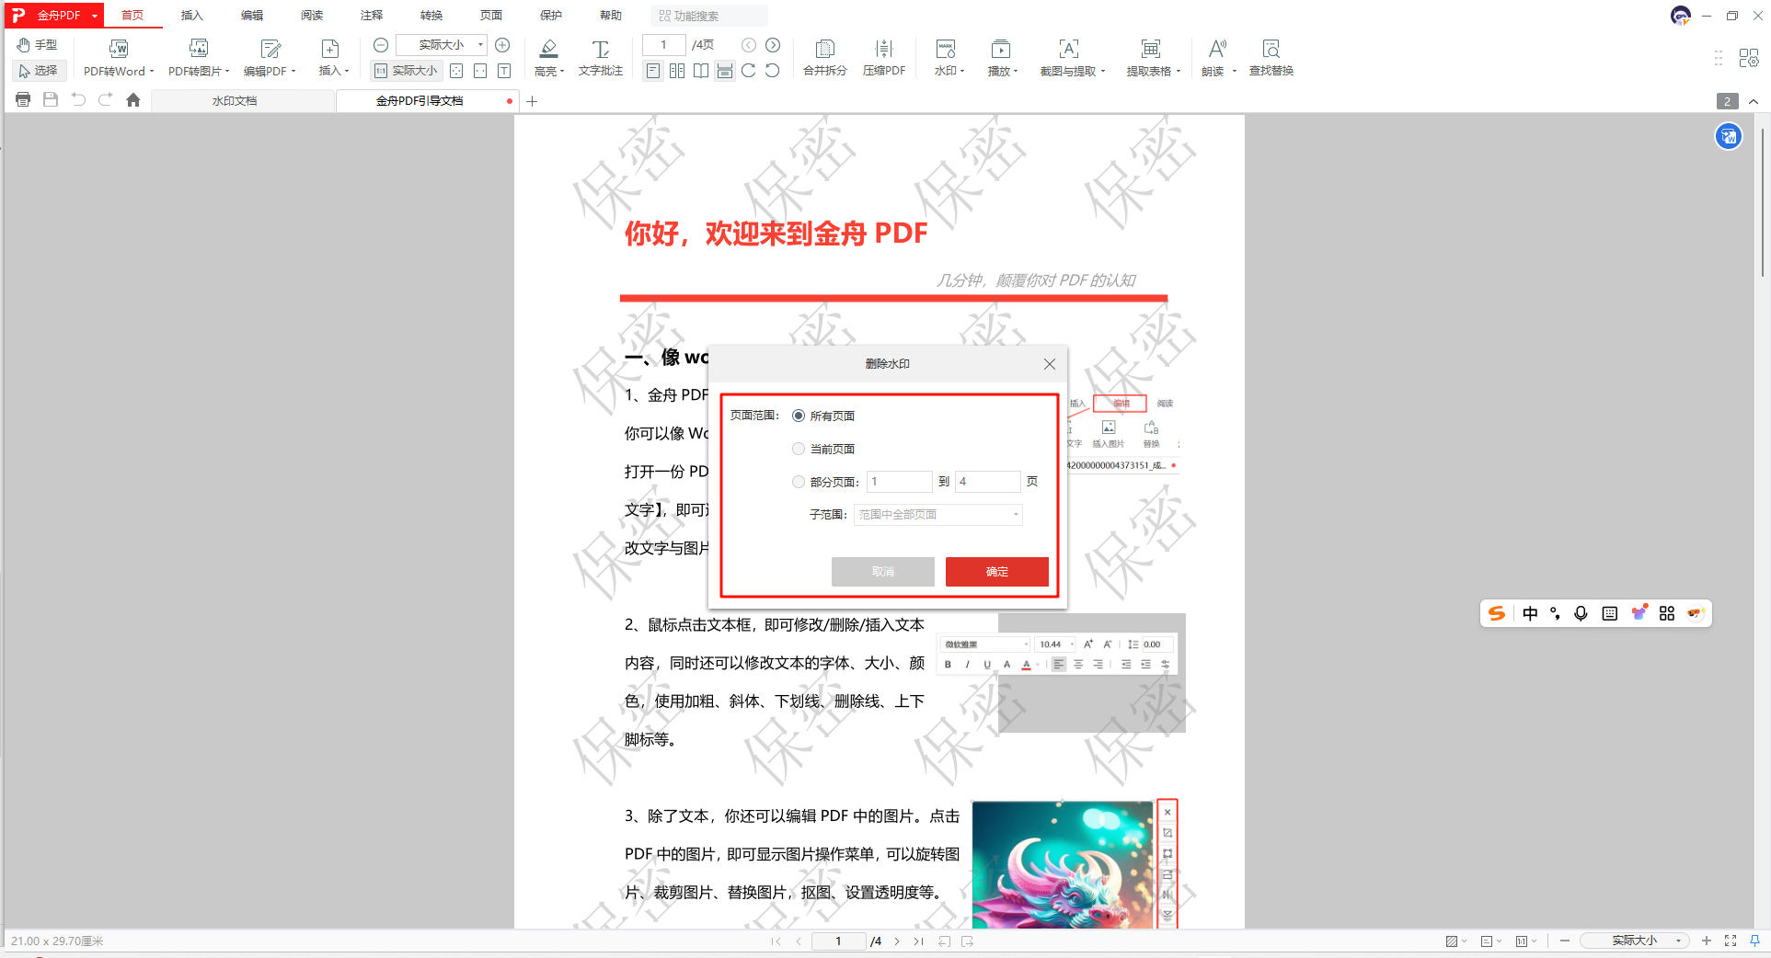Image resolution: width=1771 pixels, height=958 pixels.
Task: Select 部分页面 partial pages radio button
Action: click(x=799, y=483)
